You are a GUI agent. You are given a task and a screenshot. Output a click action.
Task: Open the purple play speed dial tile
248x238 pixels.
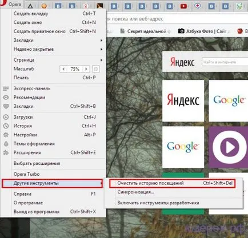pyautogui.click(x=229, y=147)
